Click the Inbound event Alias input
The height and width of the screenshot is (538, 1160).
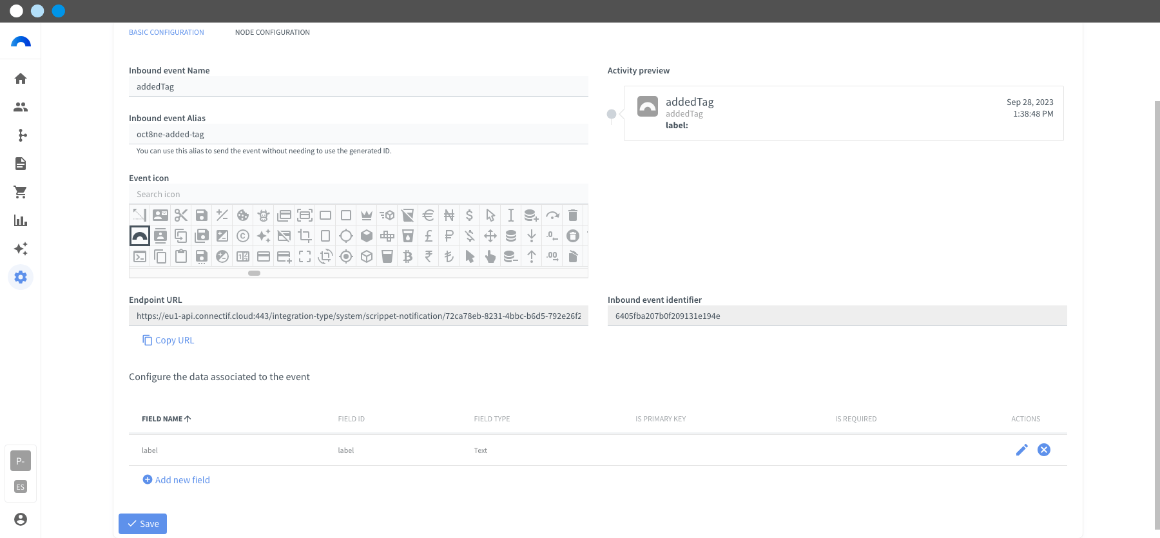(x=358, y=134)
